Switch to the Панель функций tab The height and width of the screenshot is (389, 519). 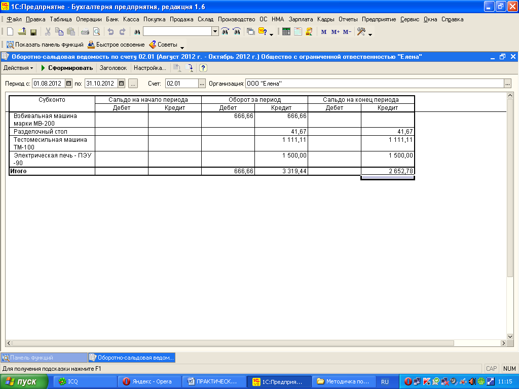click(x=44, y=358)
